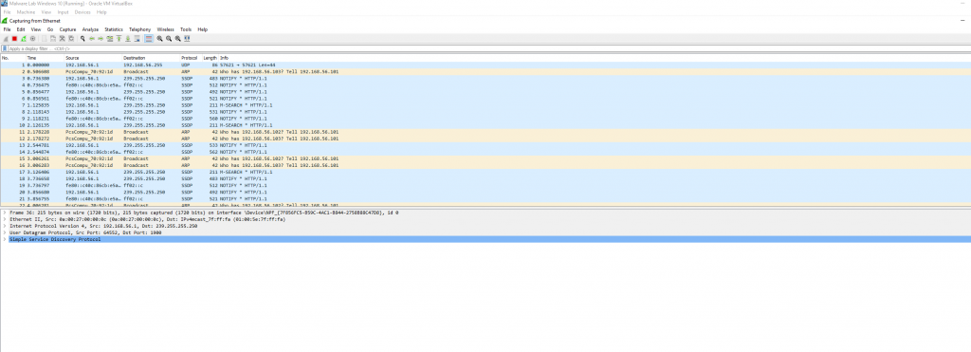This screenshot has height=352, width=971.
Task: Open VirtualBox Devices menu
Action: [82, 11]
